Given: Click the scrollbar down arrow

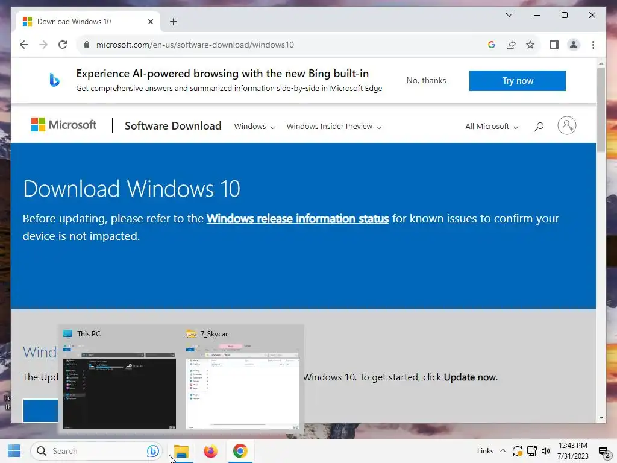Looking at the screenshot, I should tap(601, 418).
